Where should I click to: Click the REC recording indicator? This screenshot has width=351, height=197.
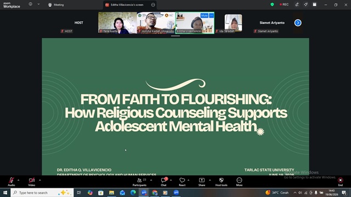[284, 4]
